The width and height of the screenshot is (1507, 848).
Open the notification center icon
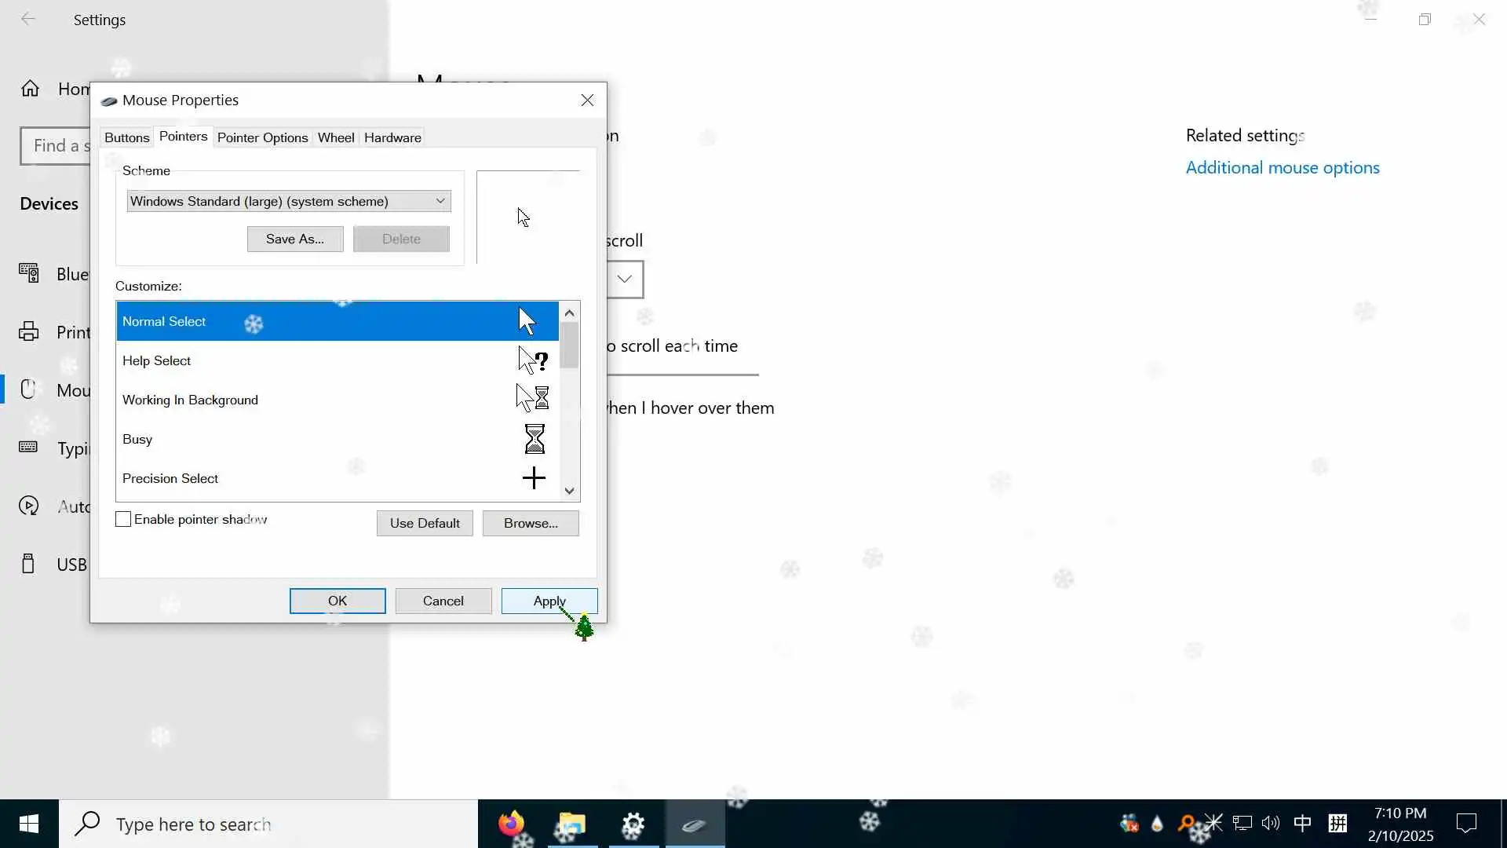point(1466,823)
